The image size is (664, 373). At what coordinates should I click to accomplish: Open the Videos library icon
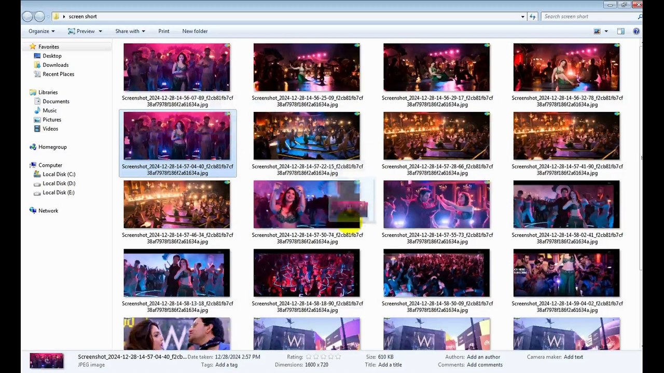37,128
